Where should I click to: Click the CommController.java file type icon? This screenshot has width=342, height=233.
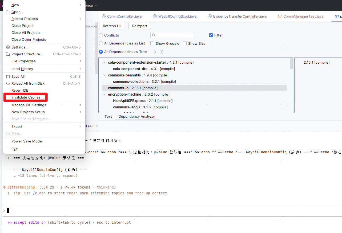click(104, 16)
